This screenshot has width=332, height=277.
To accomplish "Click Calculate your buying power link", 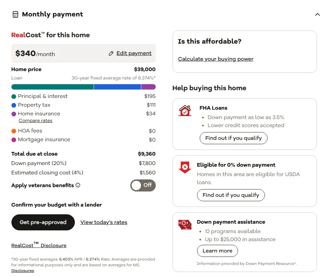I will click(216, 59).
